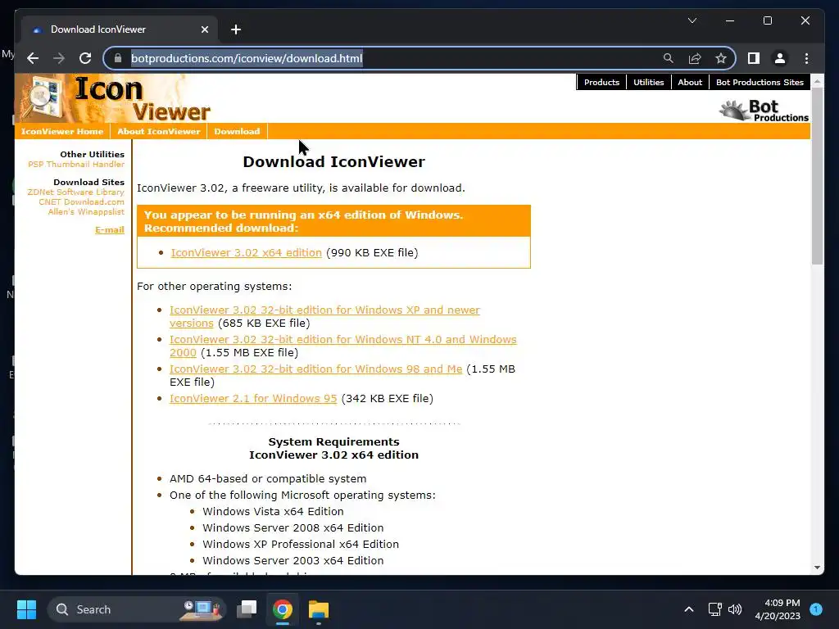The height and width of the screenshot is (629, 839).
Task: Visit CNET Download.com link
Action: (x=81, y=202)
